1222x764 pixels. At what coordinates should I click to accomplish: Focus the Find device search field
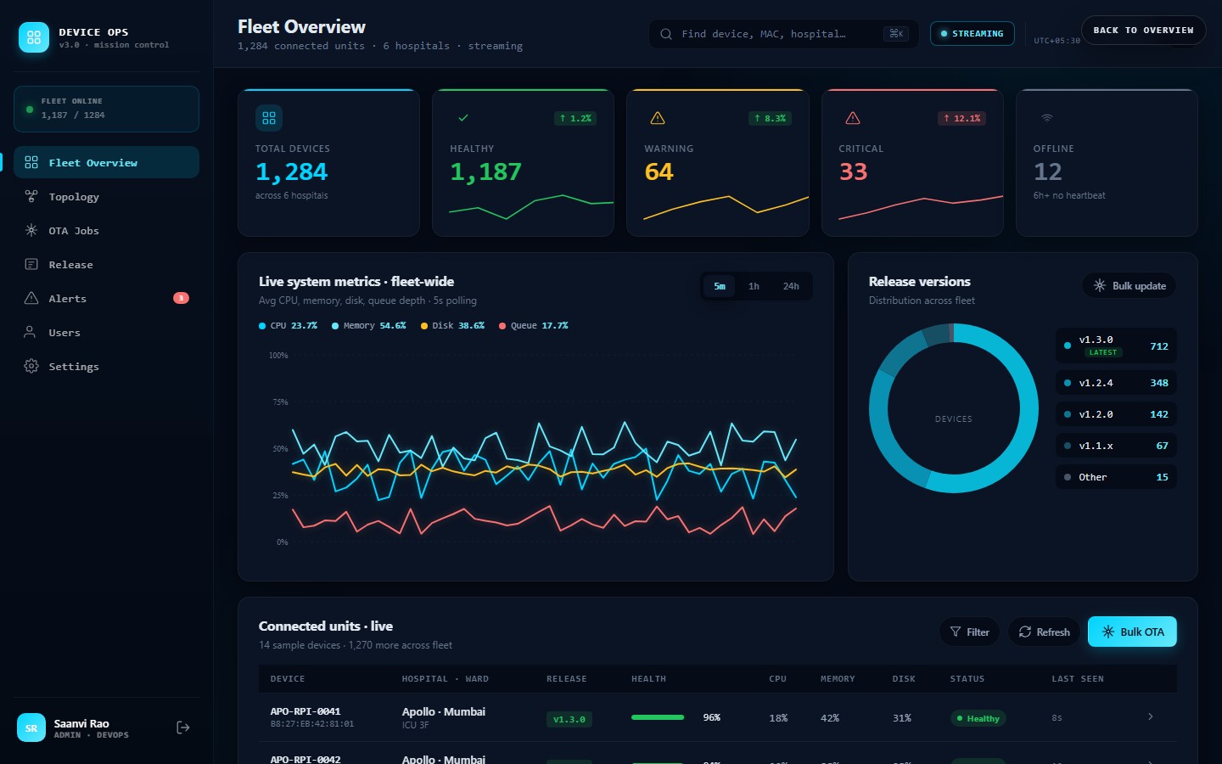point(784,34)
